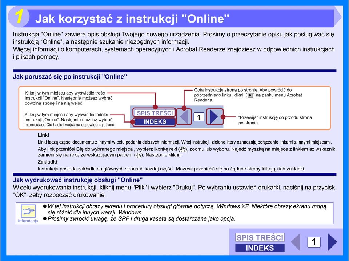Image resolution: width=349 pixels, height=261 pixels.
Task: Click the title 'Jak korzystać z instrukcji "Online"'
Action: 132,19
